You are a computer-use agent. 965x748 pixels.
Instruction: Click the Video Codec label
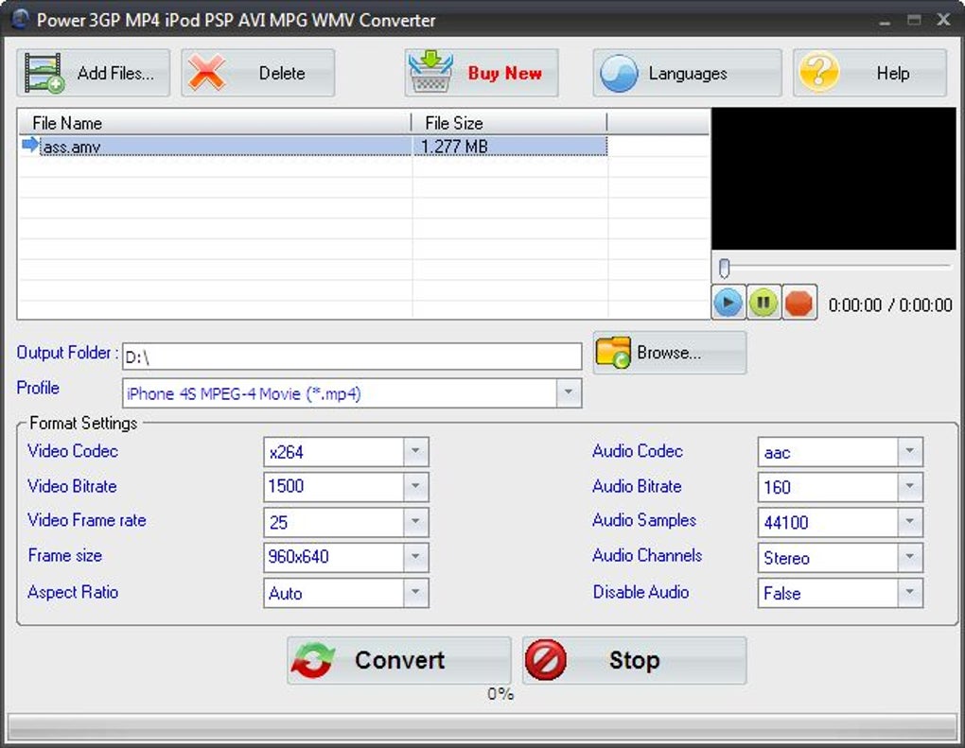coord(73,451)
